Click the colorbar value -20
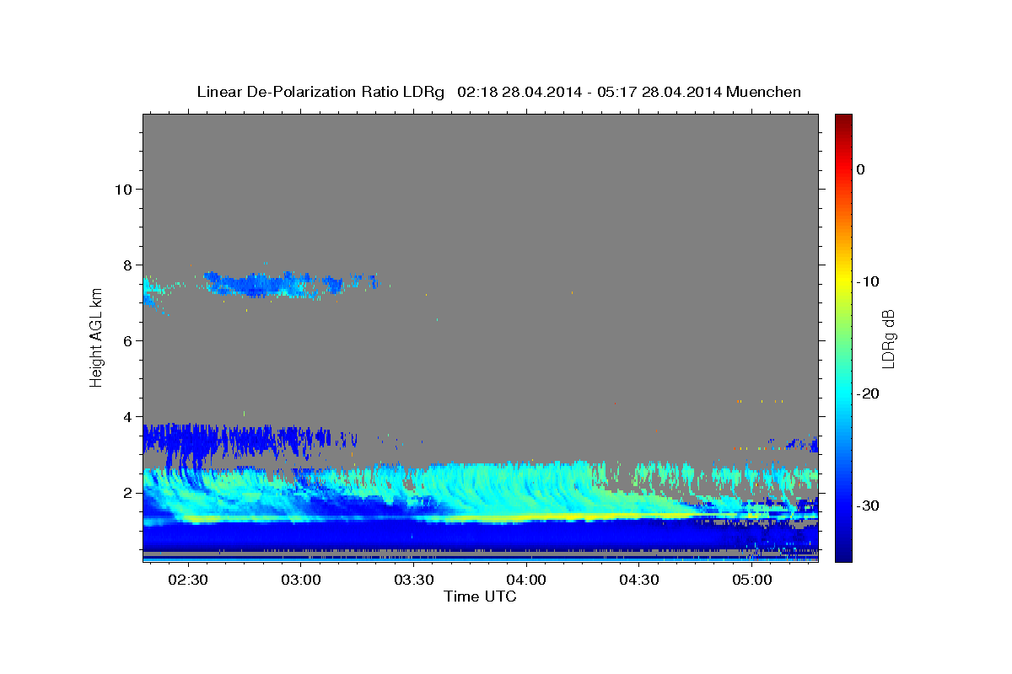 (x=869, y=393)
